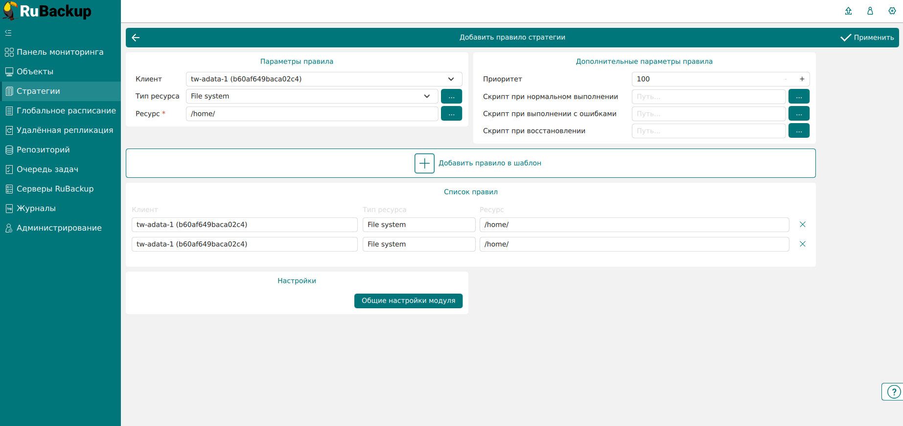Open the user profile icon

(870, 11)
